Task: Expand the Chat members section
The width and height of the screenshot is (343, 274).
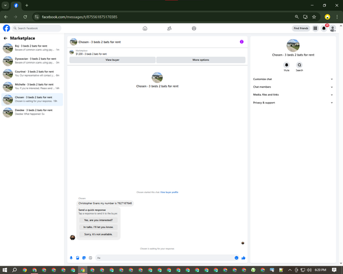Action: 293,87
